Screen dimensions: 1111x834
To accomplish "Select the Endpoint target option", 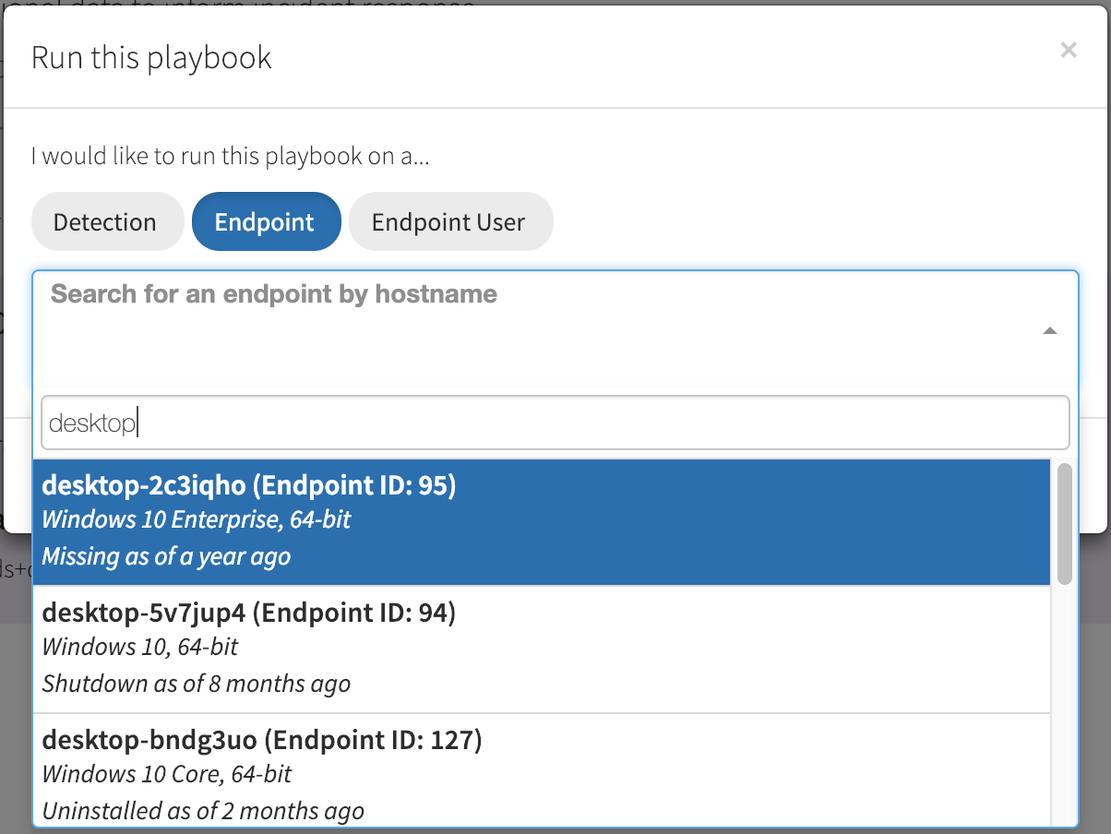I will pos(265,222).
